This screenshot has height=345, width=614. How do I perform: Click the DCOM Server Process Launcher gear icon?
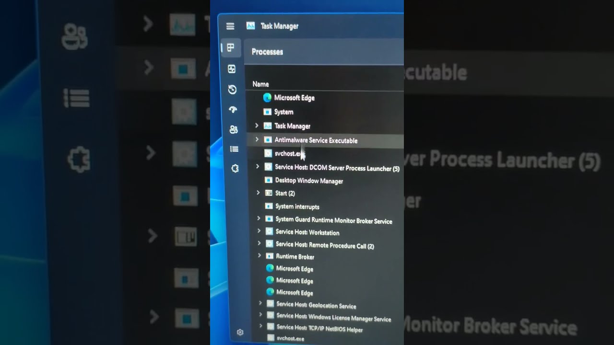click(269, 167)
